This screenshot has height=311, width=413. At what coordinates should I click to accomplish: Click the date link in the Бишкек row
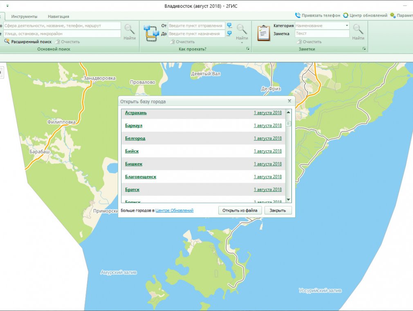(x=267, y=164)
